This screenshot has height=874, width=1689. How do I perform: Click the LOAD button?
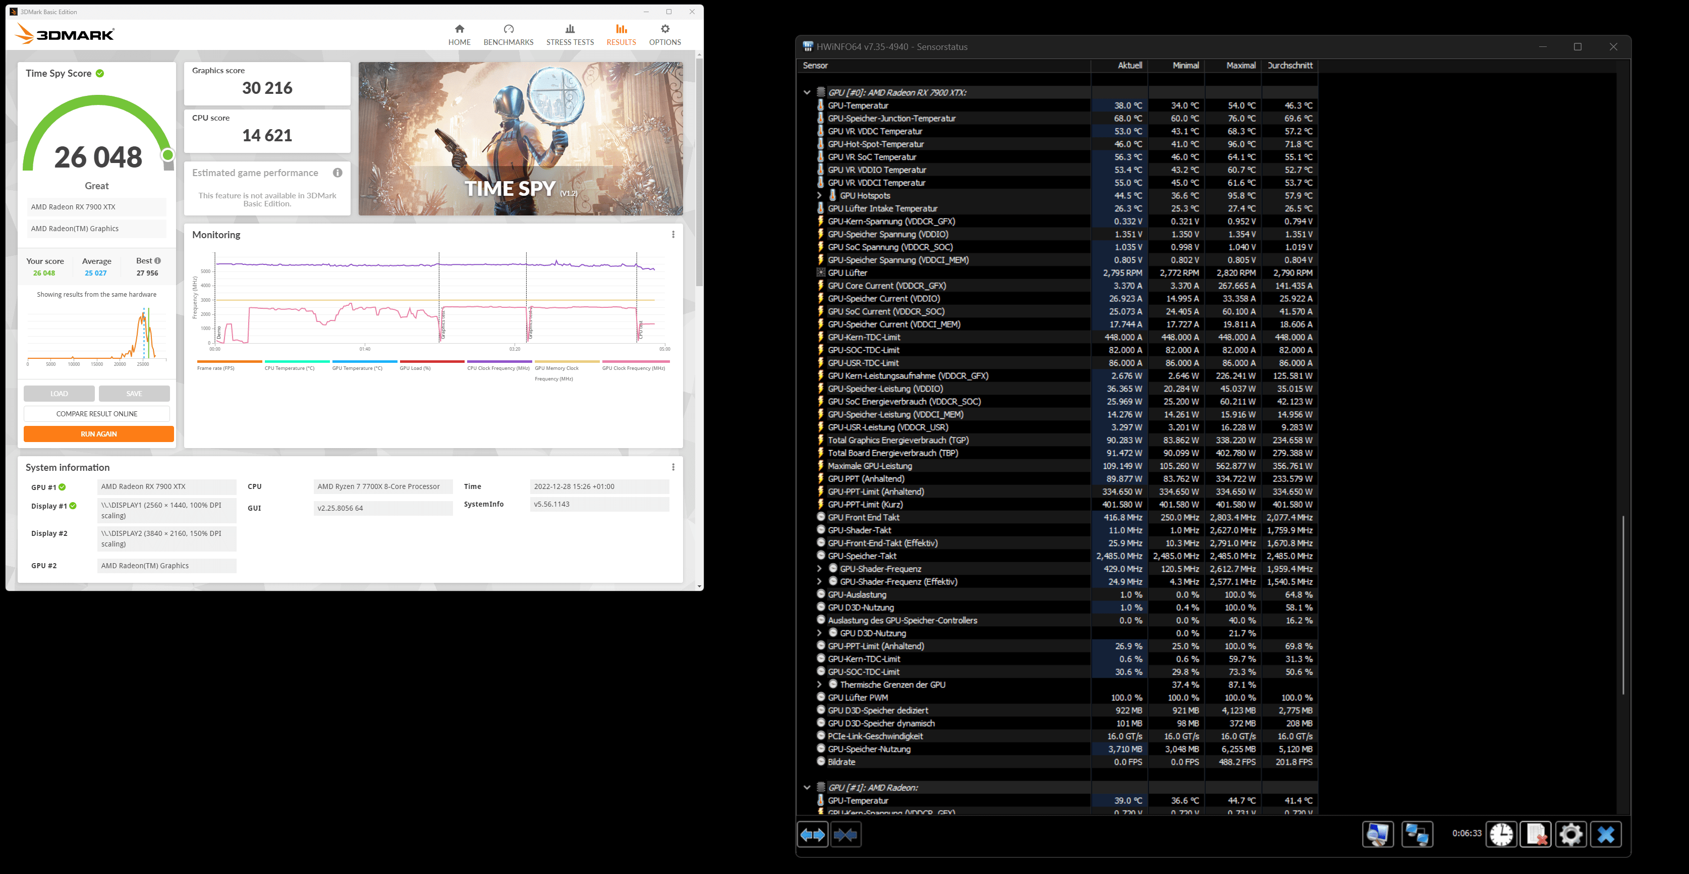click(x=59, y=394)
